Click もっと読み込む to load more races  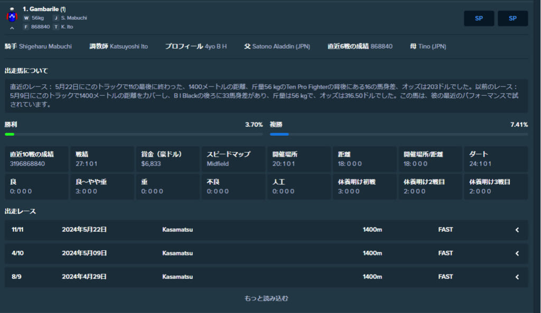coord(266,298)
